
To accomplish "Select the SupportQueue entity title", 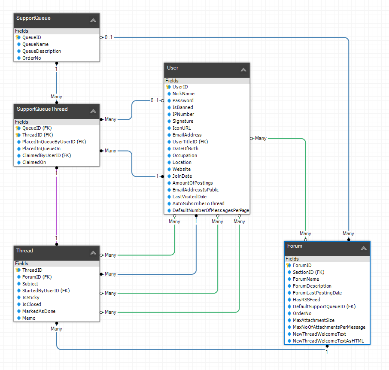I will pos(33,18).
